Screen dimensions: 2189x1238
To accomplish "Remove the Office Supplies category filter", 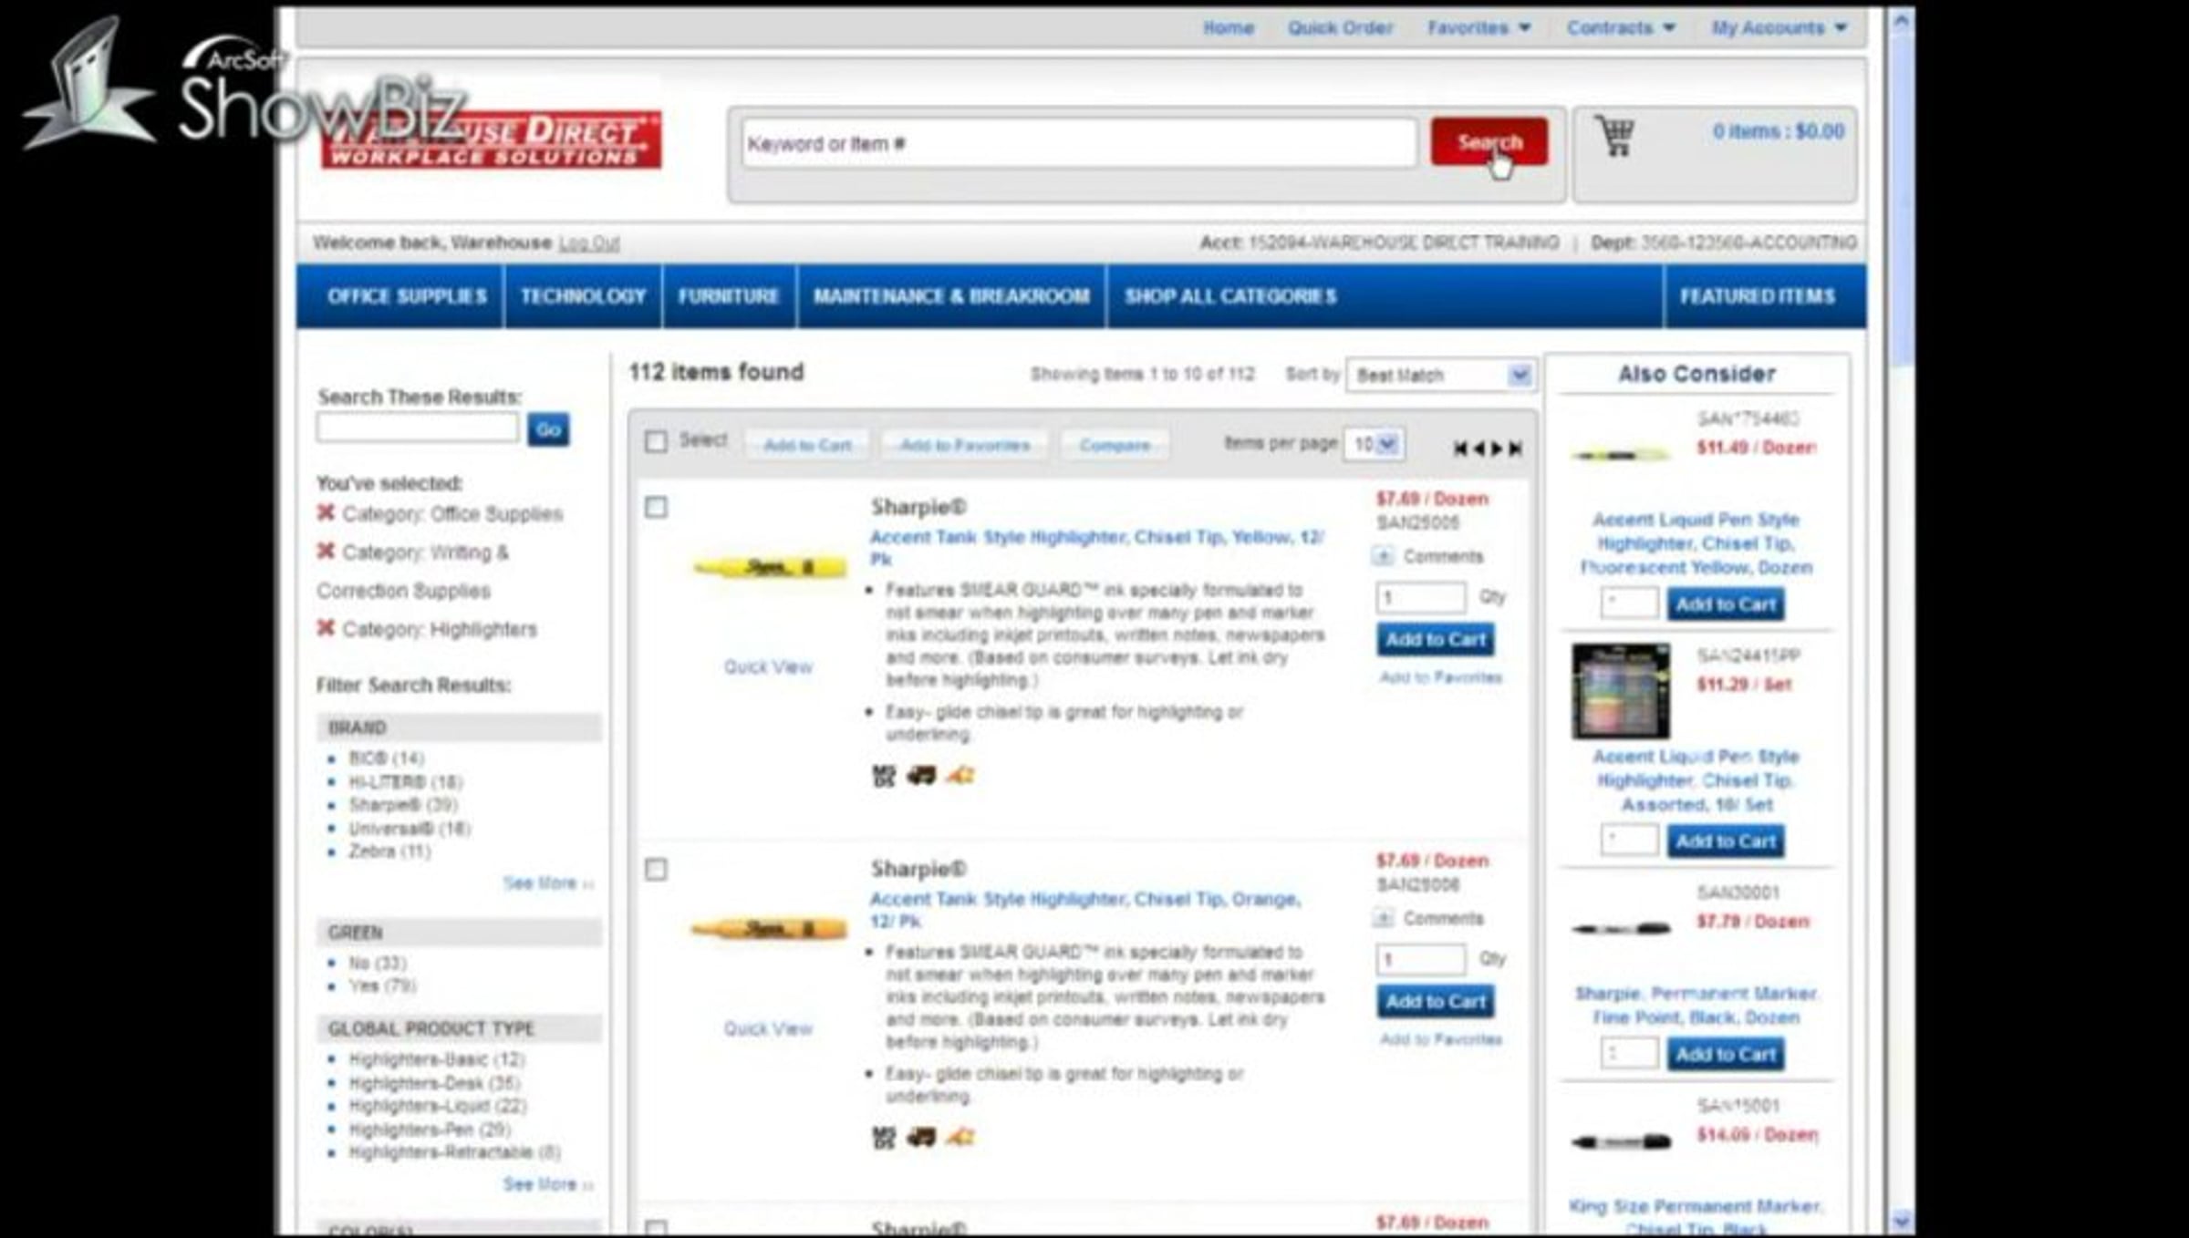I will tap(326, 512).
